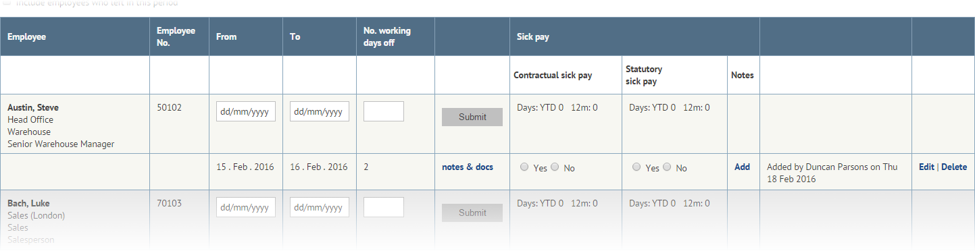Focus the From date field for Austin
Screen dimensions: 975x251
click(x=246, y=111)
